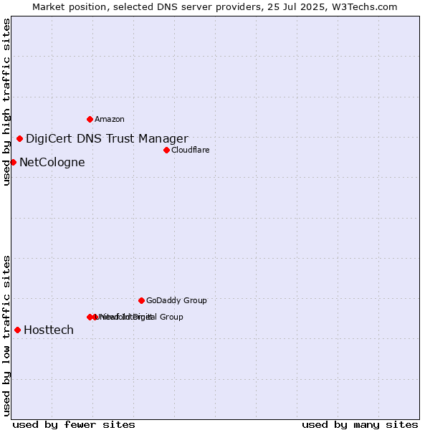This screenshot has height=430, width=430.
Task: Click the 'used by many sites' axis label
Action: tap(360, 425)
